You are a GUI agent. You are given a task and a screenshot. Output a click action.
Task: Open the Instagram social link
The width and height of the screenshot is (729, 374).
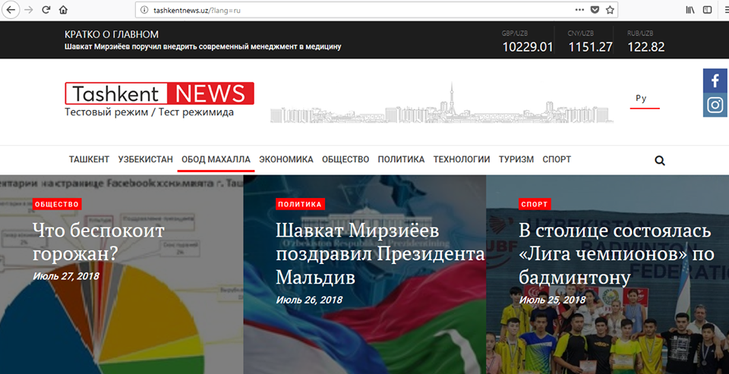click(x=715, y=105)
